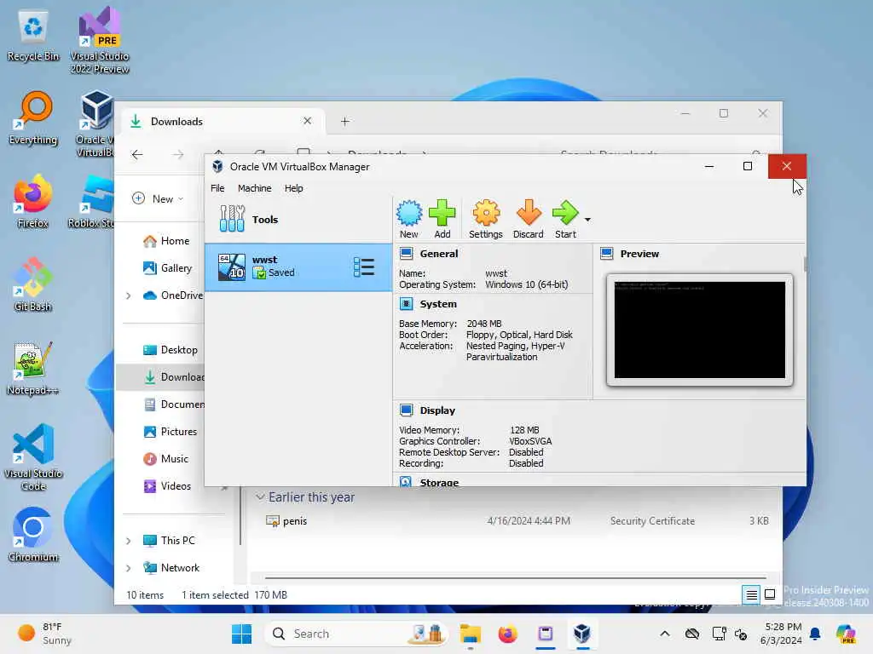Click the taskbar Search box
Viewport: 873px width, 654px height.
click(x=356, y=634)
